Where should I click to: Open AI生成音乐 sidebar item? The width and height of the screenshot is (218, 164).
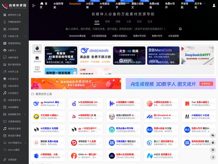[x=14, y=93]
